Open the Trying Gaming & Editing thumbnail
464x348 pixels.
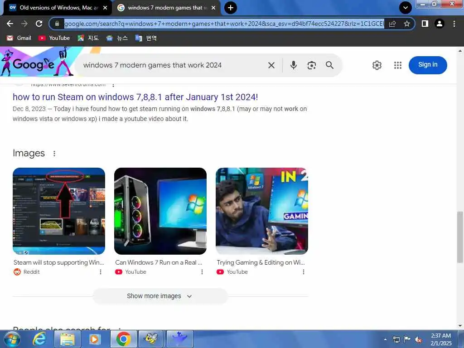pos(262,211)
